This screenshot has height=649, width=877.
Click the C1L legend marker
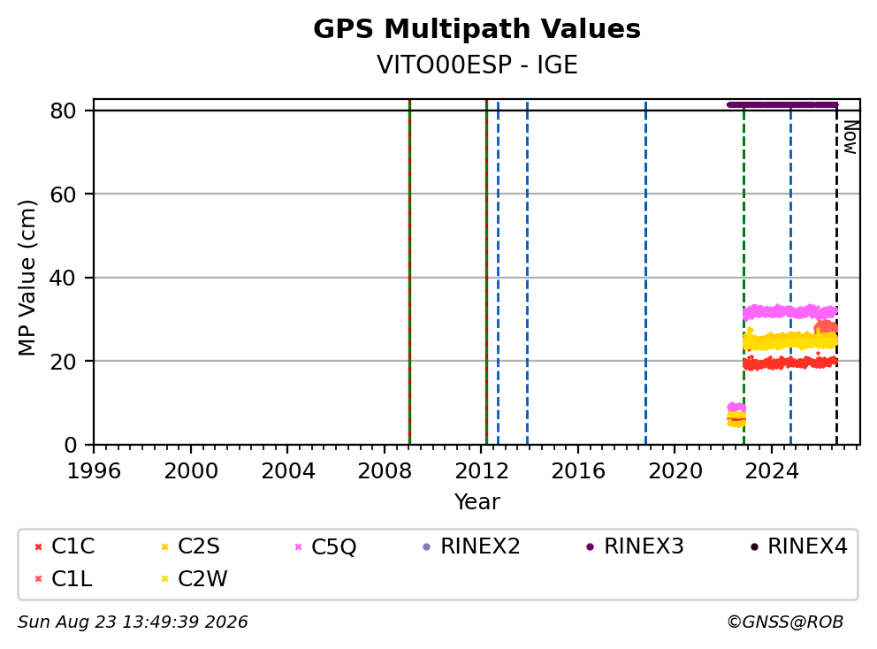(x=38, y=579)
